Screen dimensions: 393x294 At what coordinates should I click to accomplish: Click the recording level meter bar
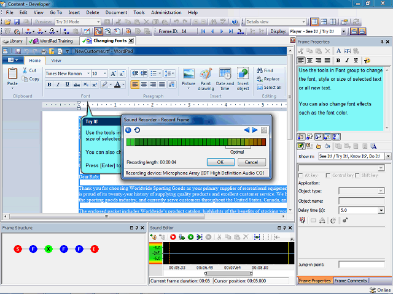(196, 142)
